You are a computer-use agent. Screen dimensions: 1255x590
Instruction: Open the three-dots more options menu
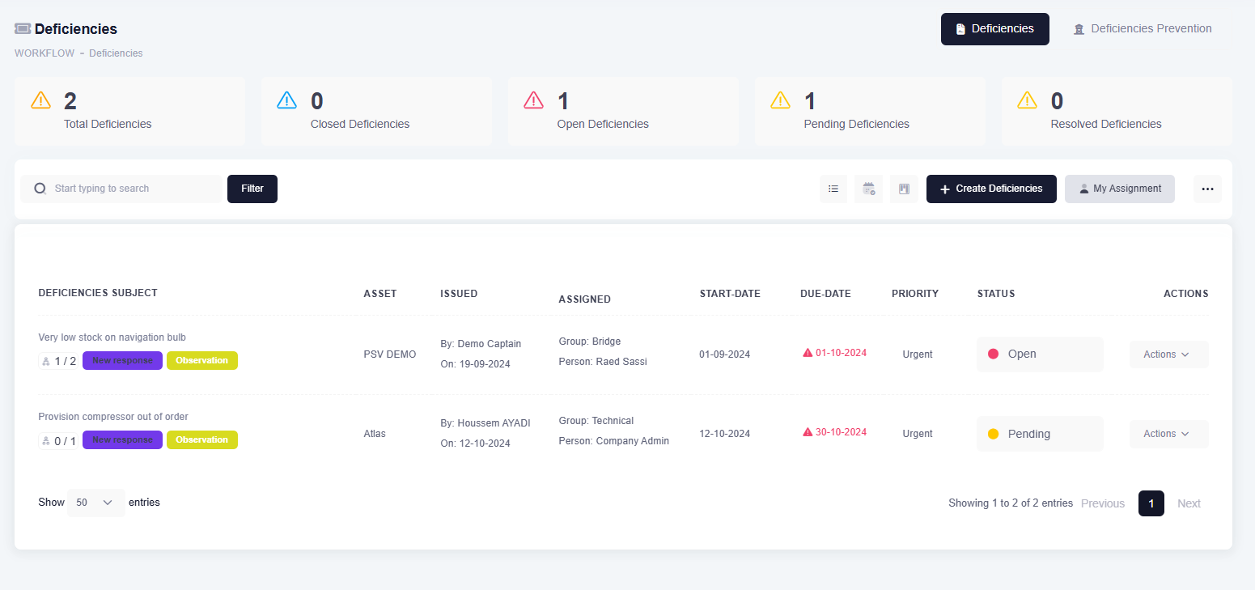[1207, 189]
